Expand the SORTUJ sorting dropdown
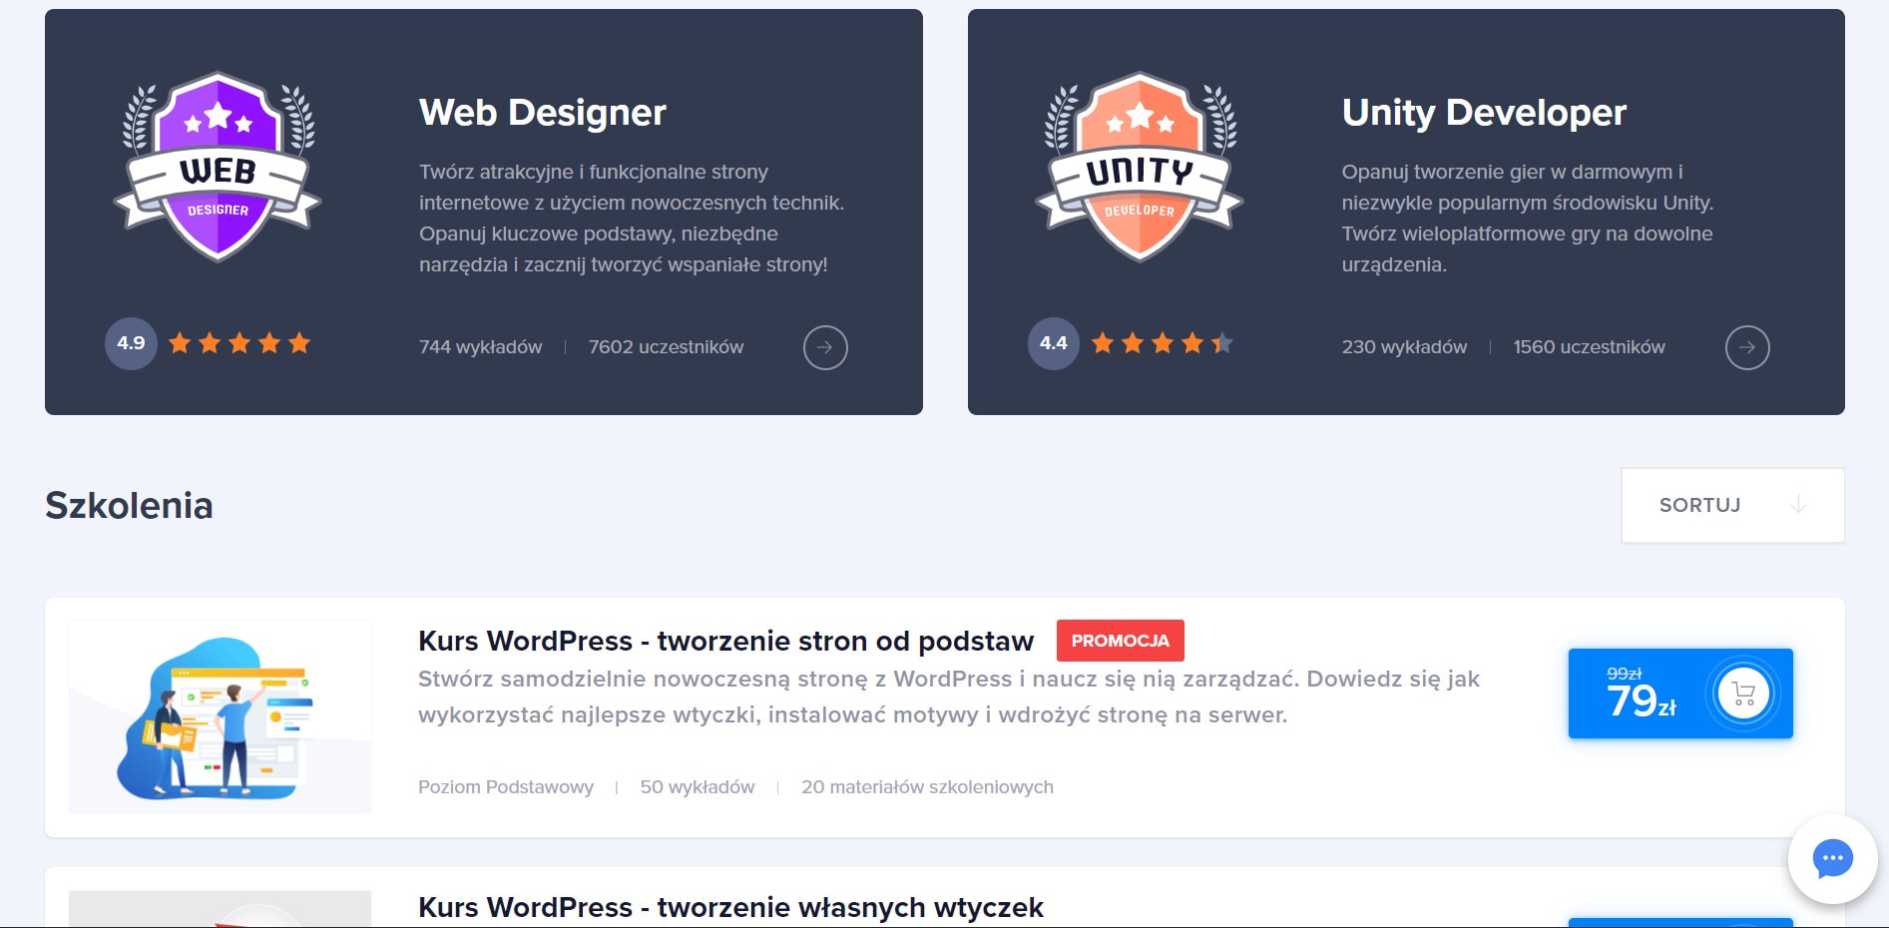The height and width of the screenshot is (928, 1889). pos(1732,505)
